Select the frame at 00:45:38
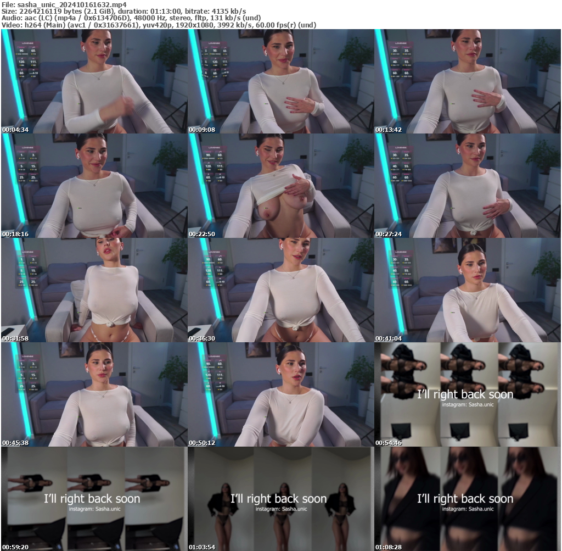 coord(94,394)
